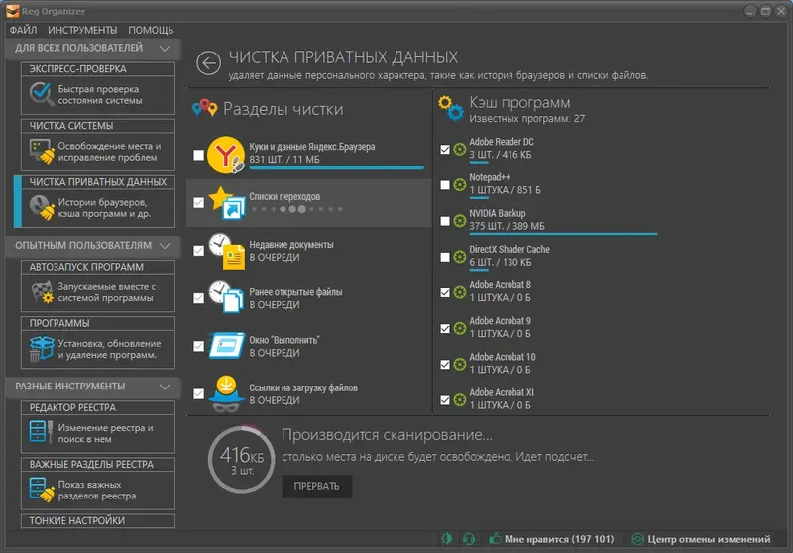The image size is (793, 553).
Task: Click the private data cleanup icon
Action: (42, 207)
